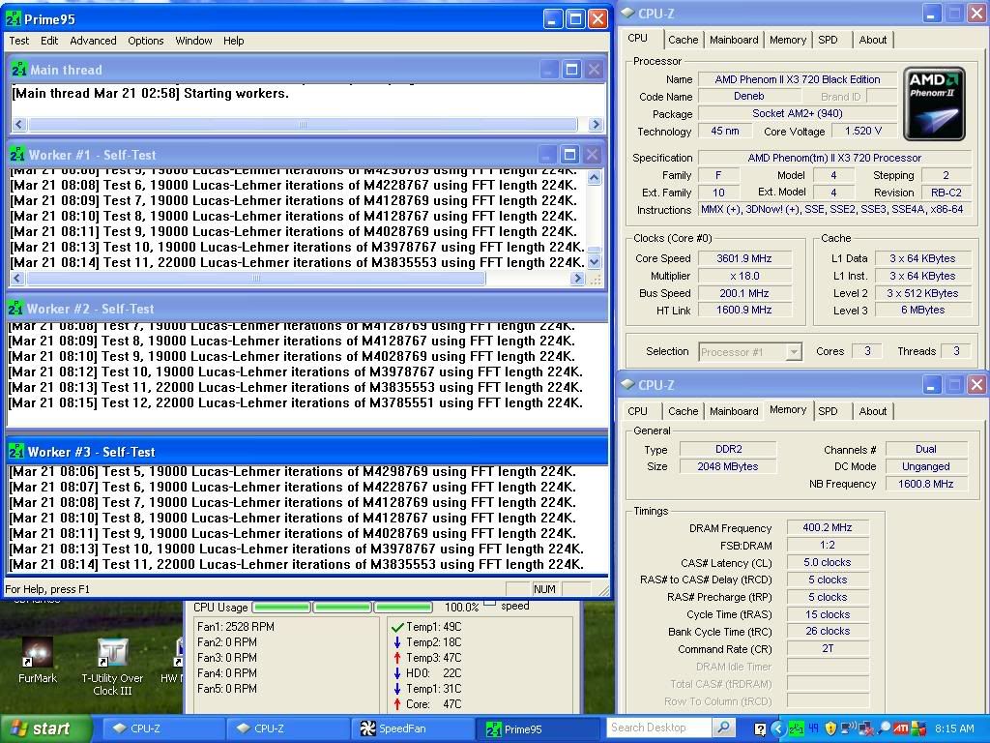The height and width of the screenshot is (743, 990).
Task: Click the down arrow icon beside HD0: 22C
Action: point(397,673)
